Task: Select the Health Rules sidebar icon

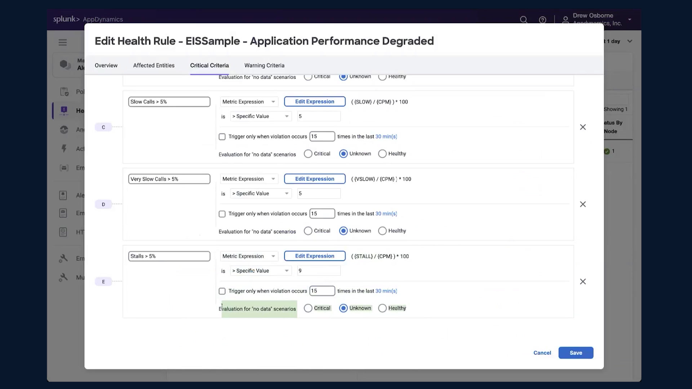Action: pyautogui.click(x=64, y=111)
